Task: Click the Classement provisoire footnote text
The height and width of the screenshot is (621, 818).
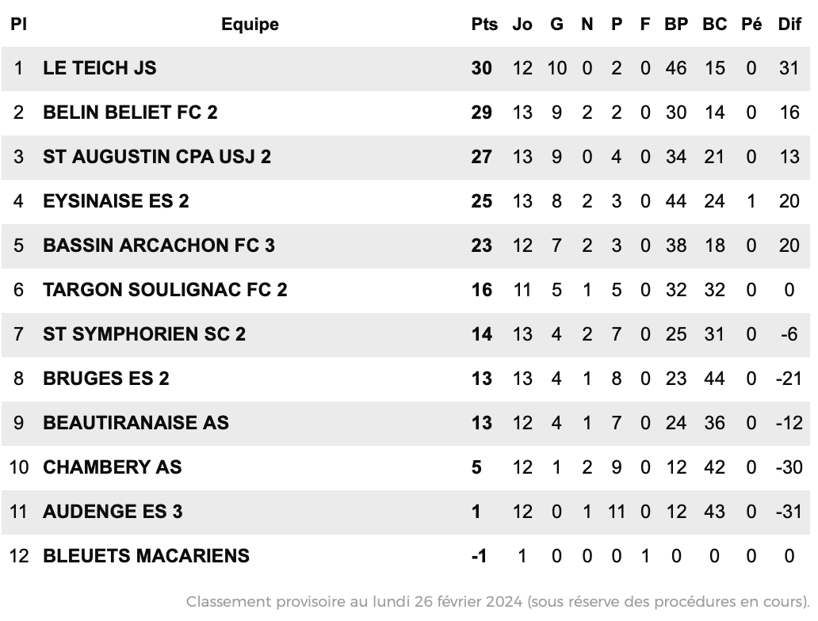Action: pos(498,602)
